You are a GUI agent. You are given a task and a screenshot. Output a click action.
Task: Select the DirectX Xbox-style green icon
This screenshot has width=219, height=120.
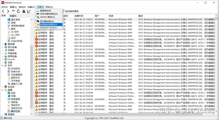coord(6,59)
